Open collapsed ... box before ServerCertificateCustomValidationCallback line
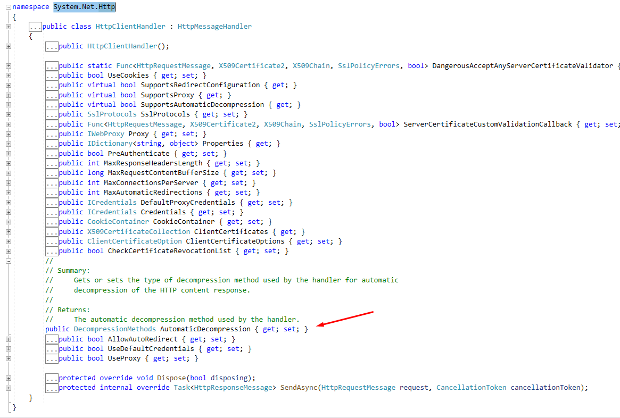The width and height of the screenshot is (620, 418). click(52, 125)
